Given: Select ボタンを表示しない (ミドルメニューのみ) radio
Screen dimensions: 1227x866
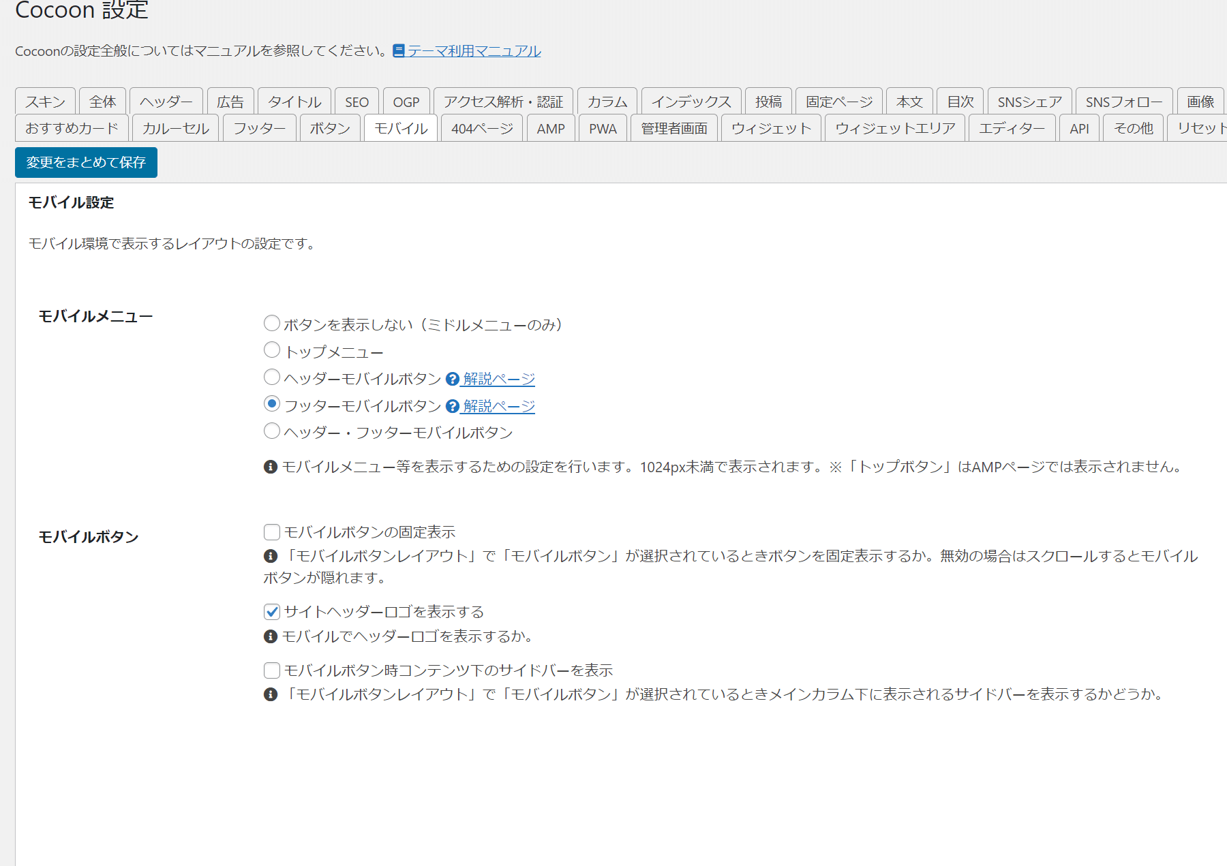Looking at the screenshot, I should pyautogui.click(x=272, y=323).
